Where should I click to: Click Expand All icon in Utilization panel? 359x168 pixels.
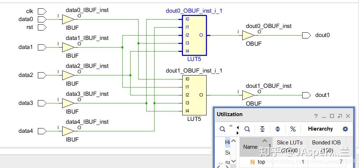pyautogui.click(x=278, y=129)
